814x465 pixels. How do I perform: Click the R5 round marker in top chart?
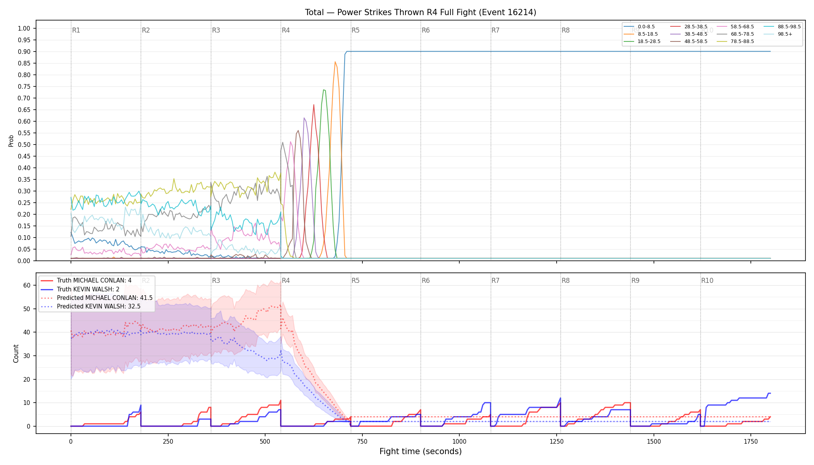(355, 30)
